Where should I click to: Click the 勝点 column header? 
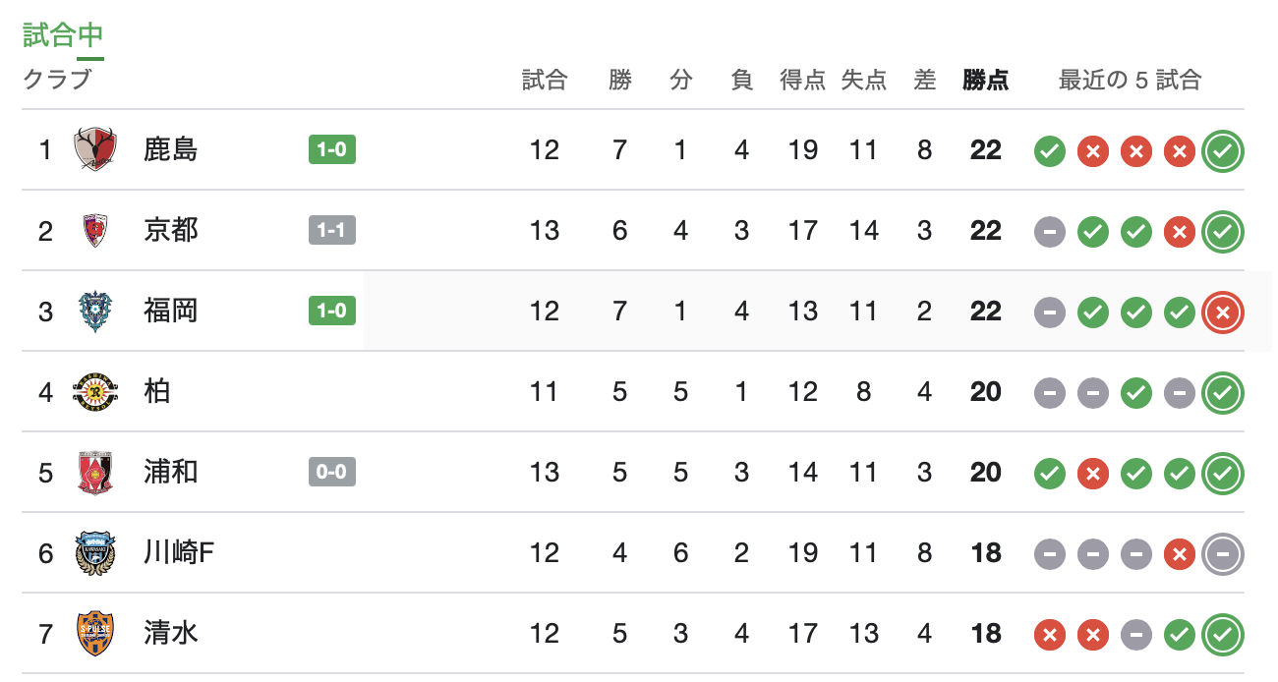(986, 81)
